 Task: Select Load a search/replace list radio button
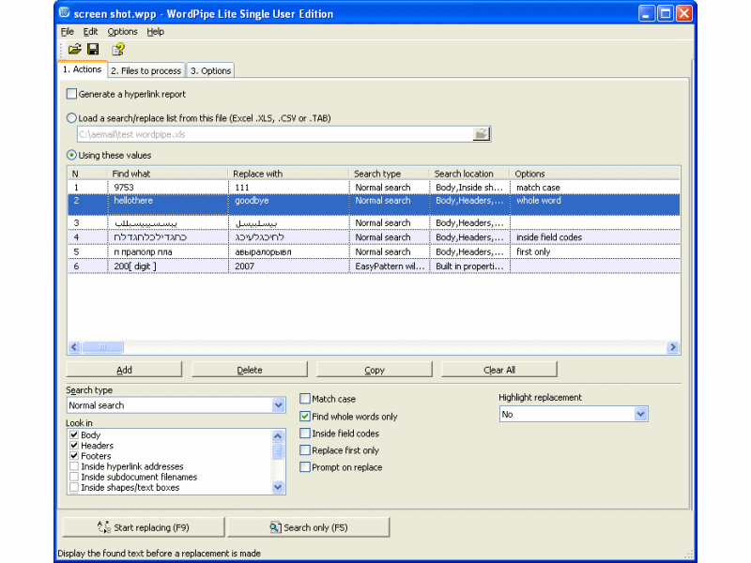(x=71, y=118)
